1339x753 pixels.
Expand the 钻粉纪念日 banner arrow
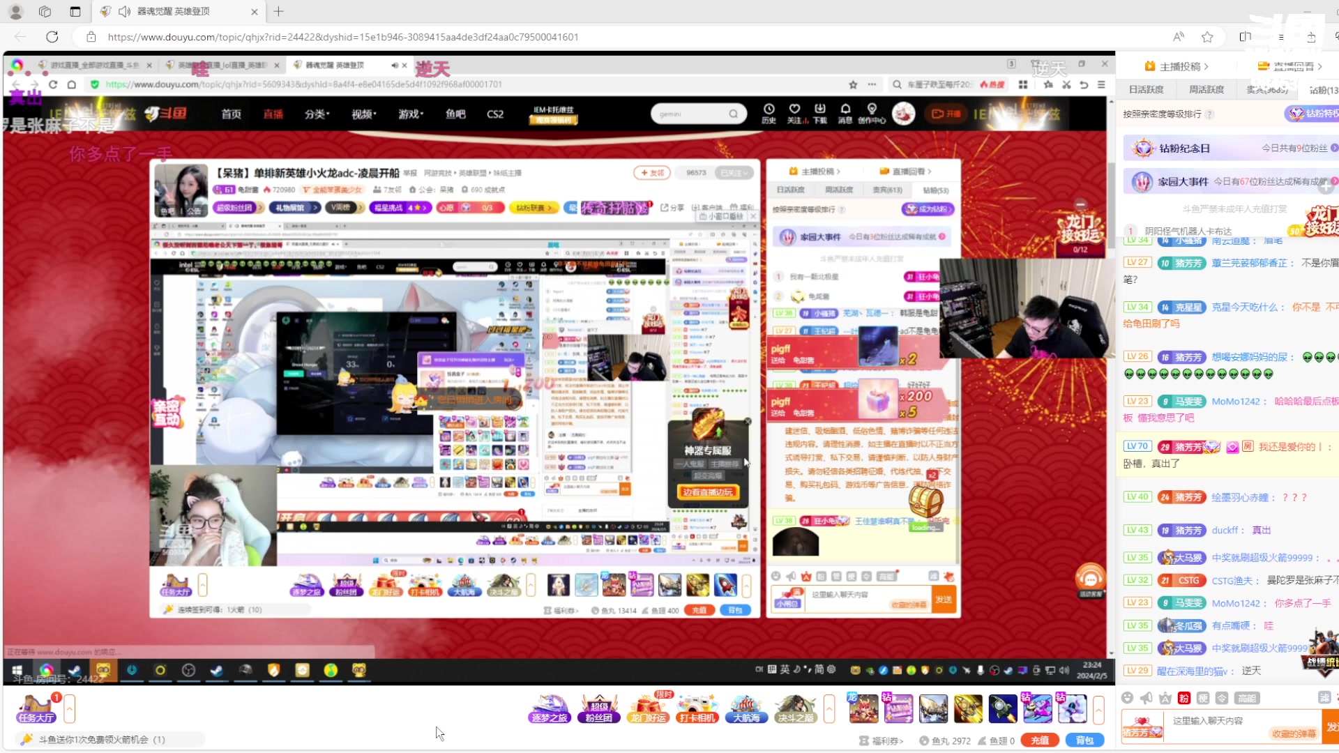pos(1333,148)
